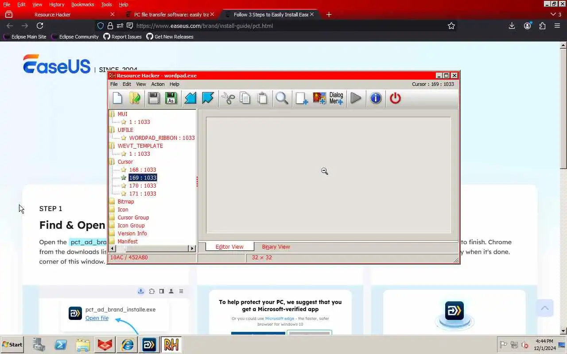This screenshot has width=567, height=354.
Task: Click the left-pointing blue arrow toolbar icon
Action: click(190, 98)
